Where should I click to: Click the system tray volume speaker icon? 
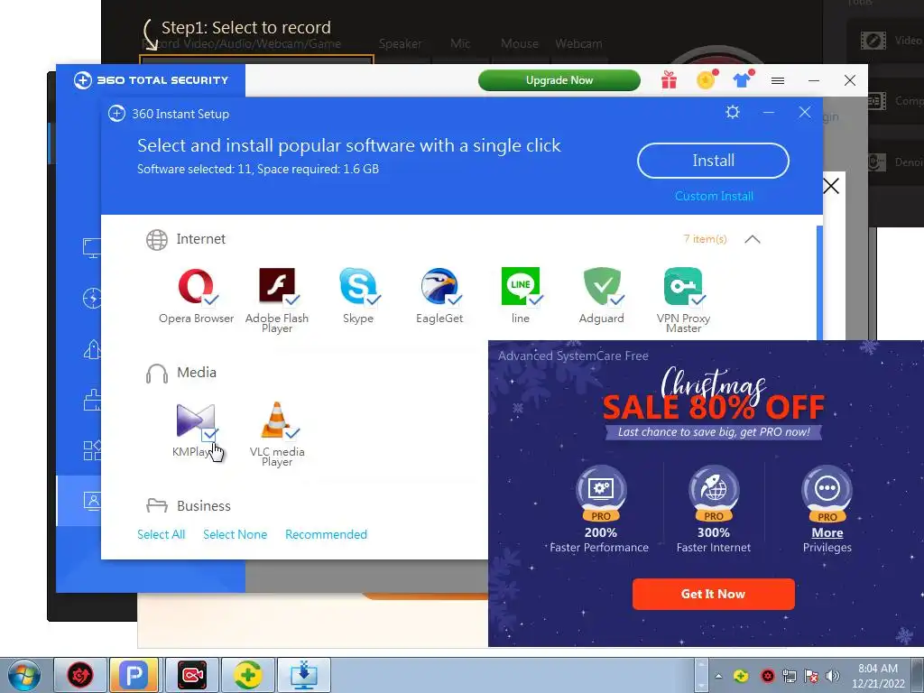tap(832, 676)
